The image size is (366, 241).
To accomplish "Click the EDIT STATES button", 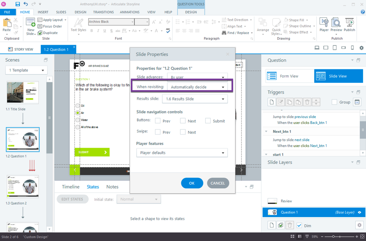I will [73, 199].
